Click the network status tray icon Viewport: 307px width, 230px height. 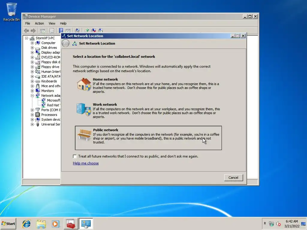click(x=271, y=223)
